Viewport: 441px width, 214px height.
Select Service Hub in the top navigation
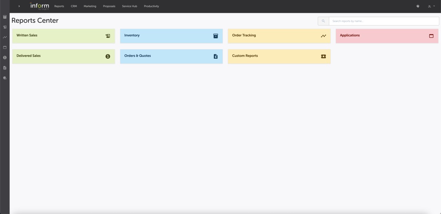pos(129,6)
